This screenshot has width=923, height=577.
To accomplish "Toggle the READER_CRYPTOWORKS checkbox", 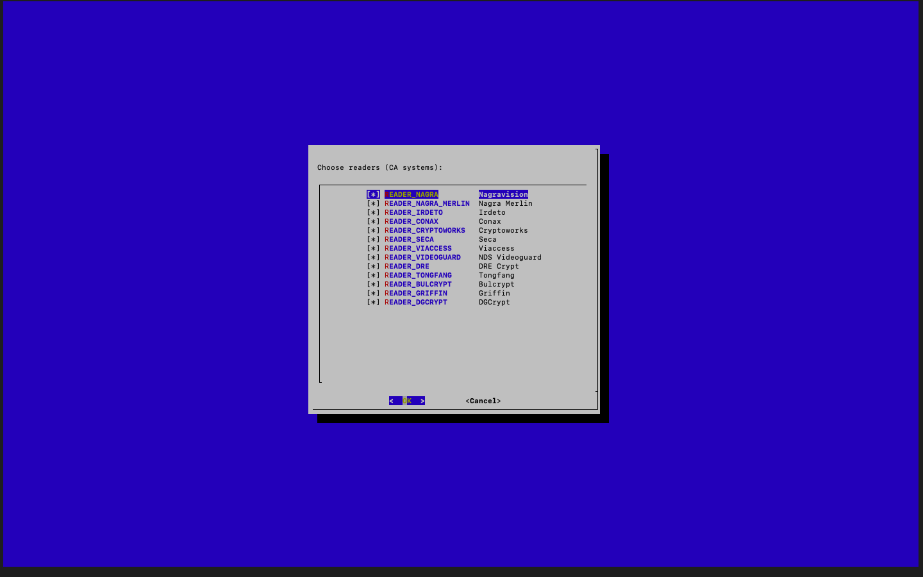I will [373, 230].
